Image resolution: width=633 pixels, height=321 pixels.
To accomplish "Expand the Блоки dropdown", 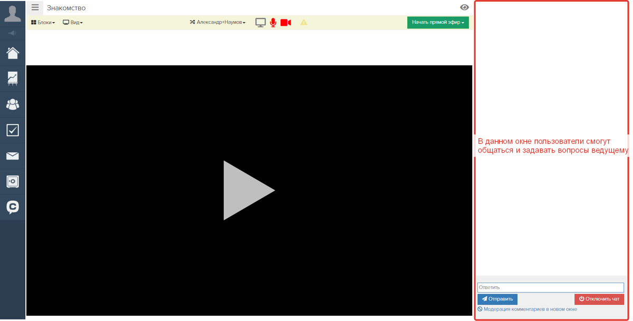I will click(x=43, y=23).
